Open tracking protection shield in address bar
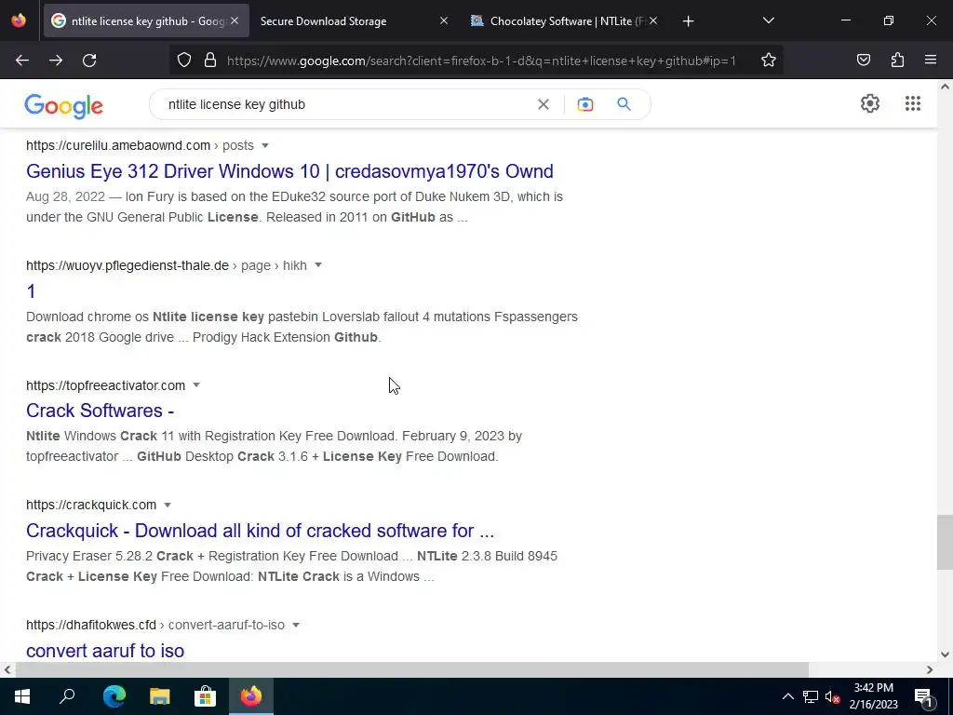This screenshot has height=715, width=953. (184, 61)
